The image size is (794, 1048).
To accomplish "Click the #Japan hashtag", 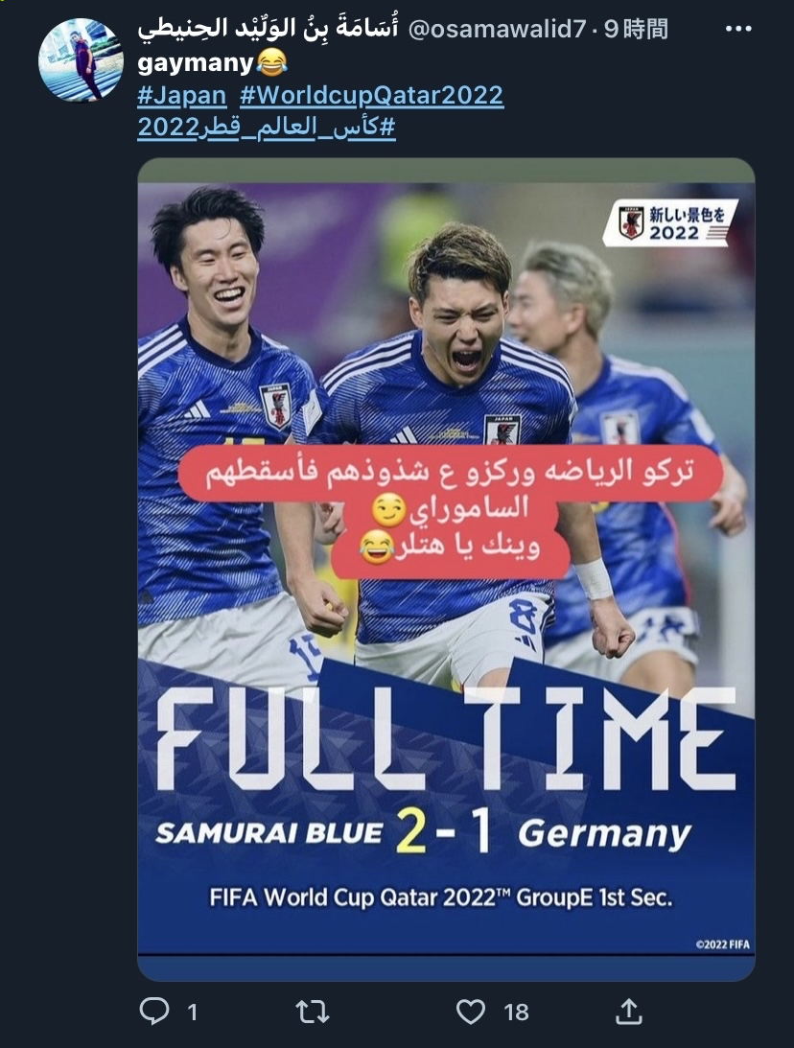I will 182,95.
